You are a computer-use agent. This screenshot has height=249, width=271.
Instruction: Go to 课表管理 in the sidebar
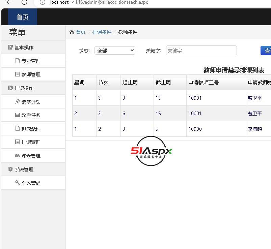(x=31, y=156)
